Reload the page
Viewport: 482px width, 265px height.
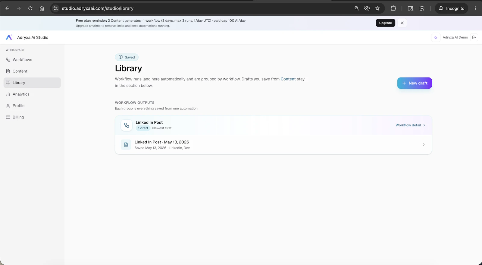point(30,8)
